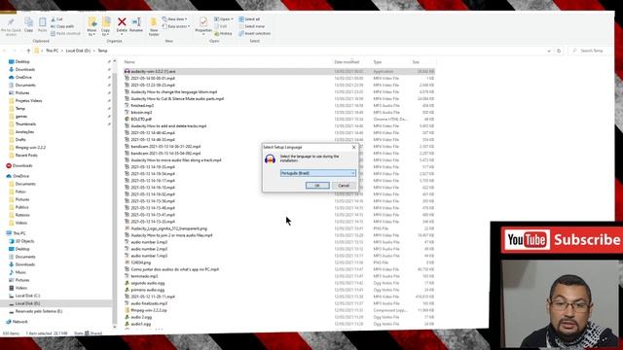
Task: Open Local Disk (C:) in navigation pane
Action: pos(27,296)
